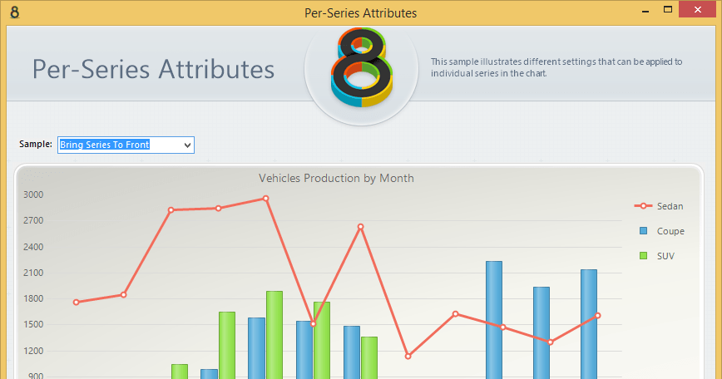Image resolution: width=722 pixels, height=379 pixels.
Task: Click the 2700 axis label
Action: coord(33,221)
